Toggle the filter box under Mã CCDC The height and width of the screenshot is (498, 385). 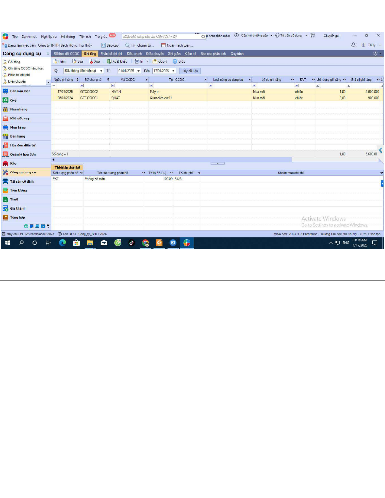tap(113, 85)
